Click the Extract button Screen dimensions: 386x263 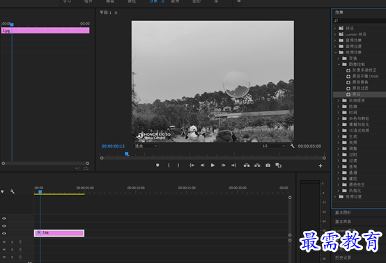point(257,166)
